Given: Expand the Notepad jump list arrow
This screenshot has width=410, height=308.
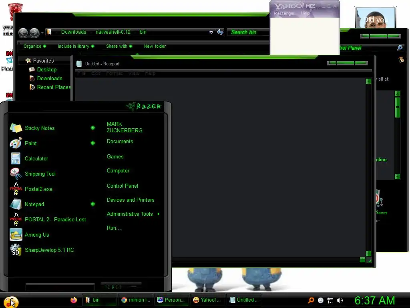Looking at the screenshot, I should click(93, 204).
